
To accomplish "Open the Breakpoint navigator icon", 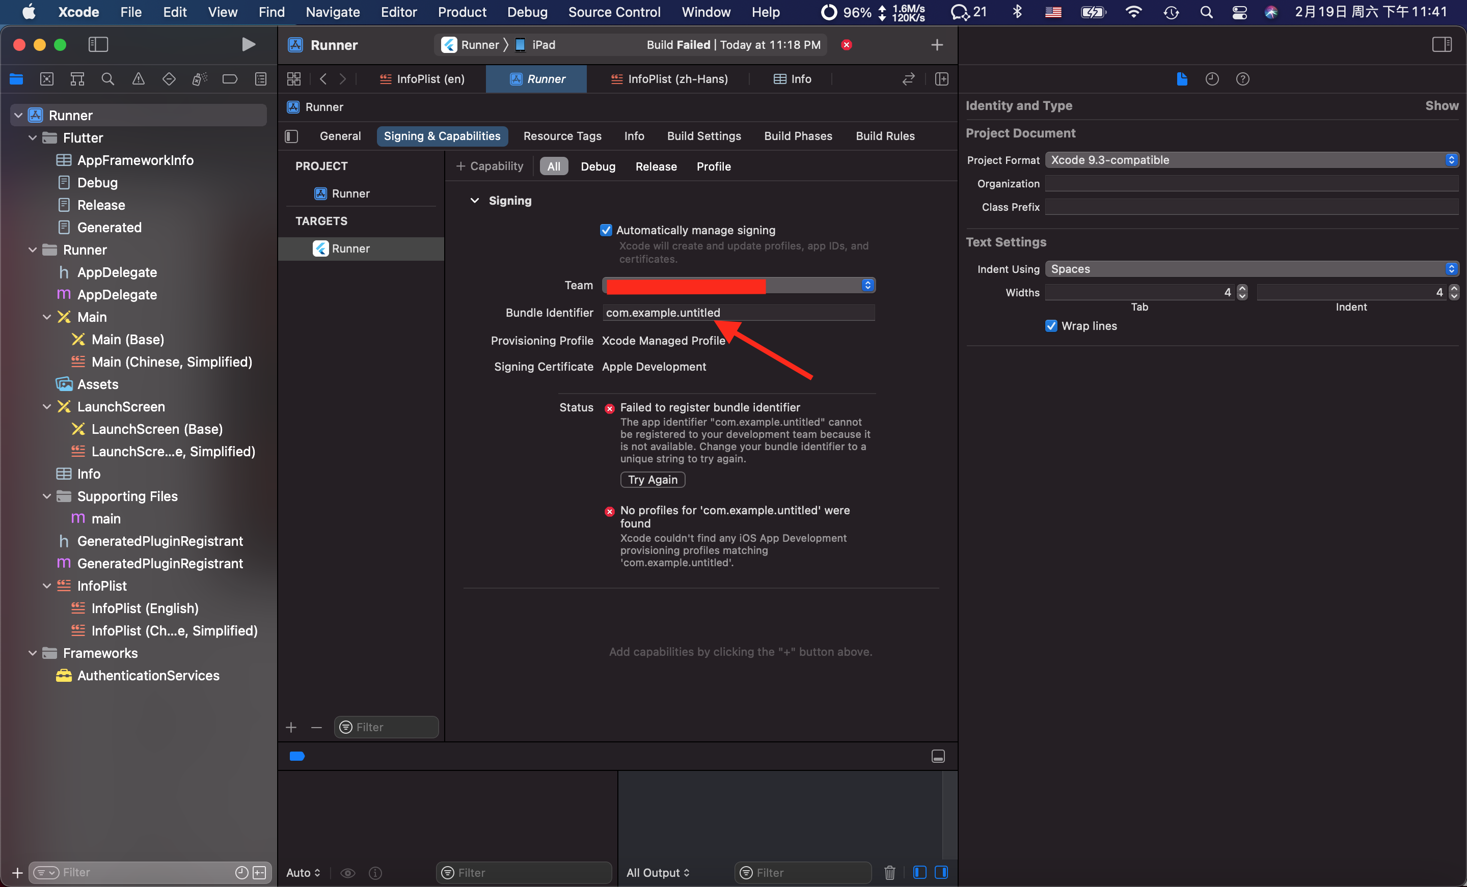I will 230,79.
